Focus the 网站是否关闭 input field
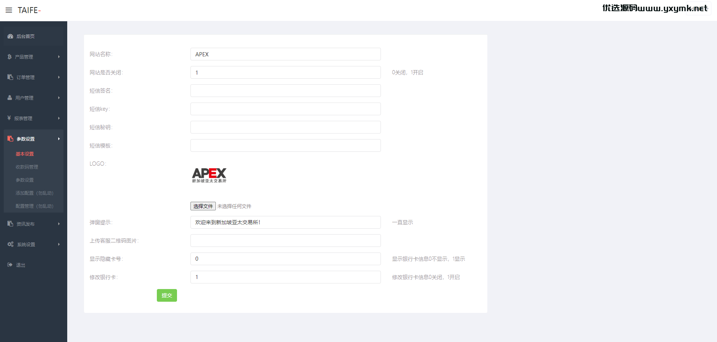The image size is (717, 342). point(286,72)
